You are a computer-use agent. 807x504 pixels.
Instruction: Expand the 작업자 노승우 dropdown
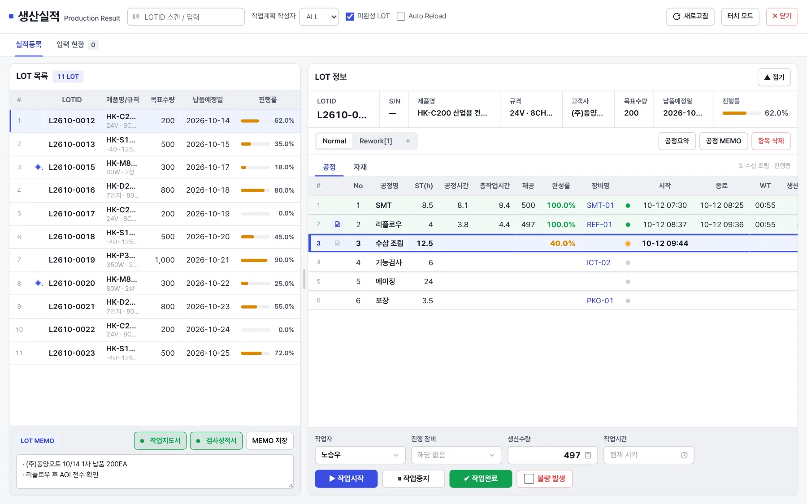point(360,455)
